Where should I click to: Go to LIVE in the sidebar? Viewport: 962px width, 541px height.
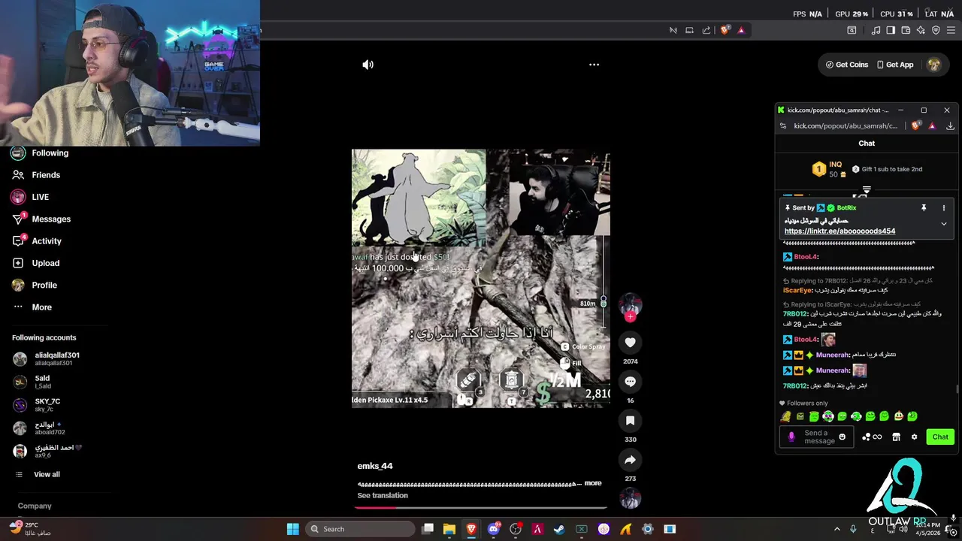pyautogui.click(x=40, y=197)
